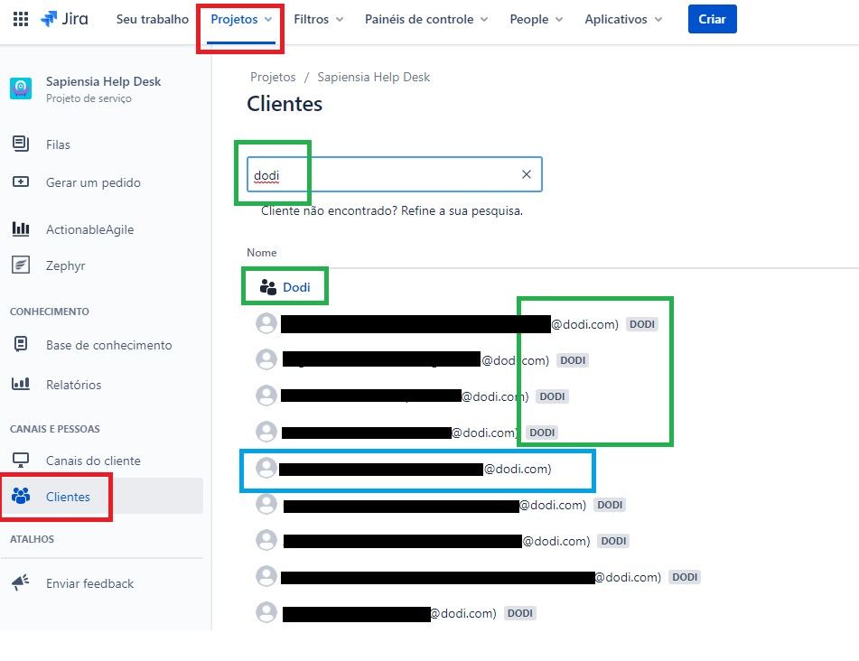Open Zephyr in the sidebar

(x=66, y=265)
